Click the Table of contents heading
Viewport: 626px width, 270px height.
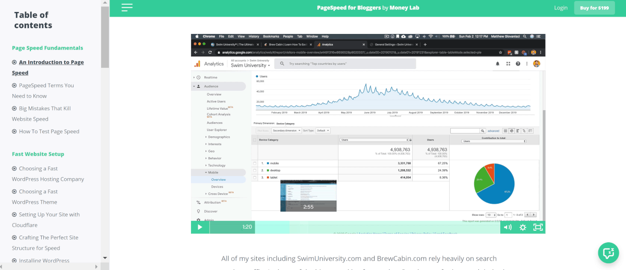coord(33,20)
